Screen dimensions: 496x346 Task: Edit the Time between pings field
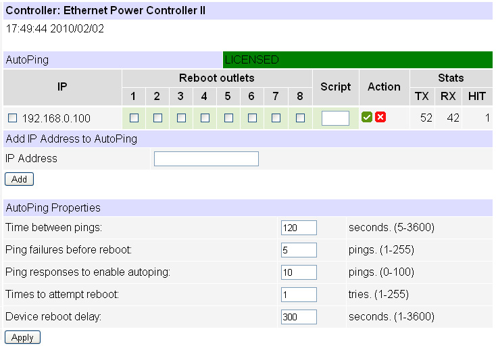click(x=299, y=228)
